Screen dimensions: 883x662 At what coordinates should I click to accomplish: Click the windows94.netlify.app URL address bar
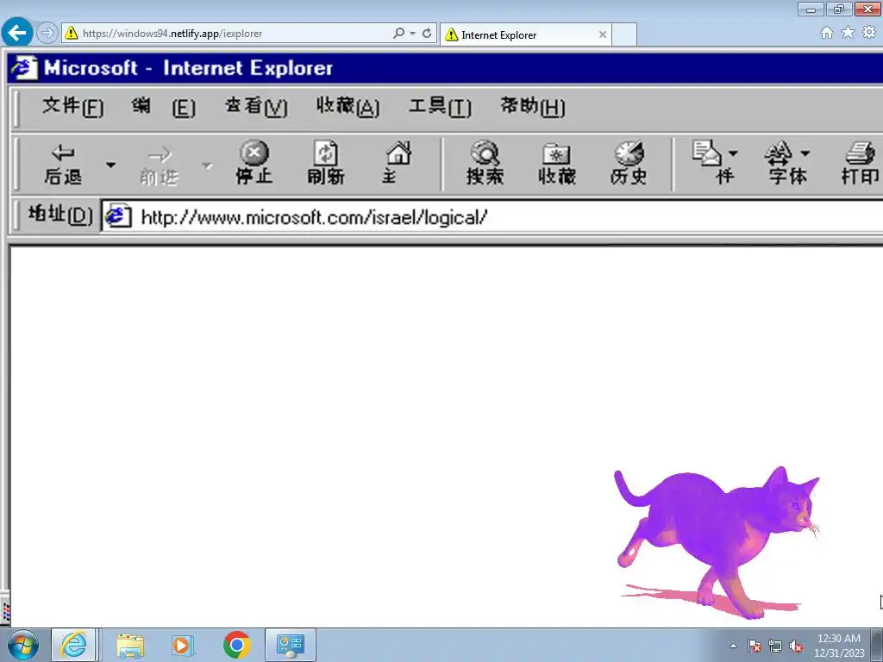tap(235, 34)
